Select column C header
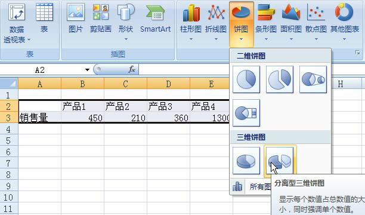365x215 pixels. 125,84
